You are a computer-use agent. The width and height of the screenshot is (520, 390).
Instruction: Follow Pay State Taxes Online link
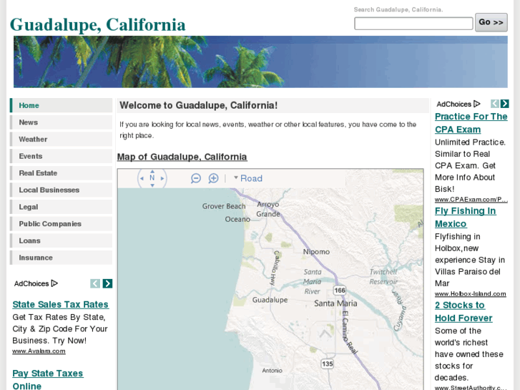click(47, 379)
